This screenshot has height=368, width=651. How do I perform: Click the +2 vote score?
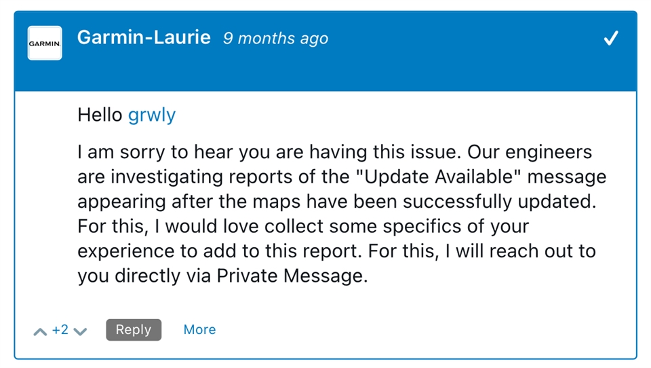[x=60, y=330]
